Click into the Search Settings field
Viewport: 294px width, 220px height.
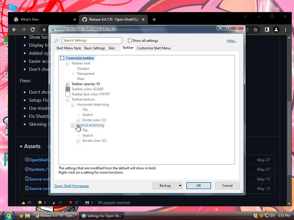(x=92, y=40)
